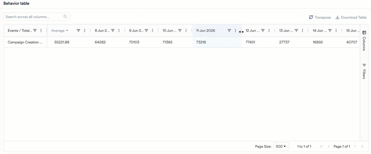
Task: Open filter icon for 14 Jun column
Action: click(330, 30)
